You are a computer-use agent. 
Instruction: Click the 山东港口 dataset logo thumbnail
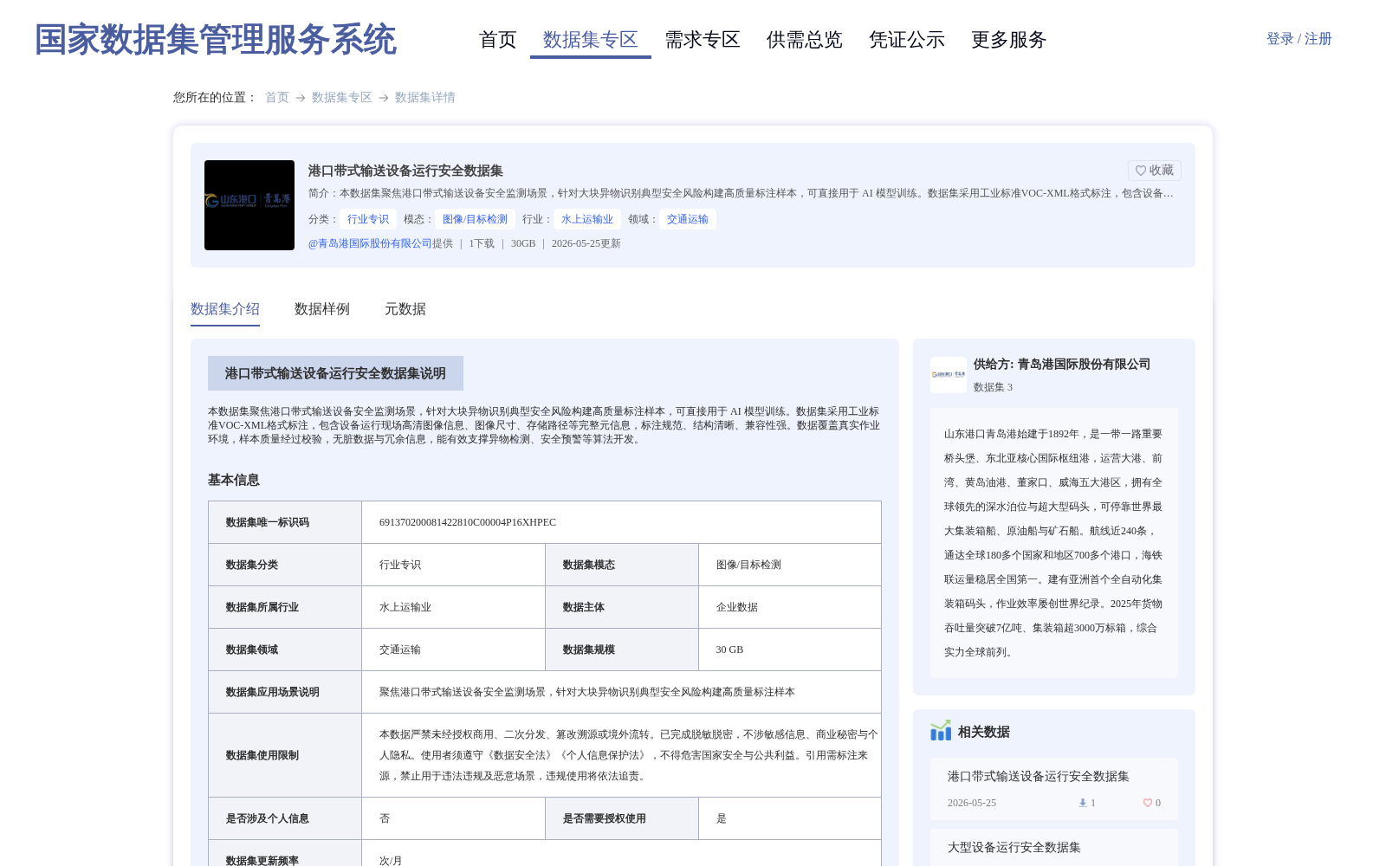tap(249, 205)
